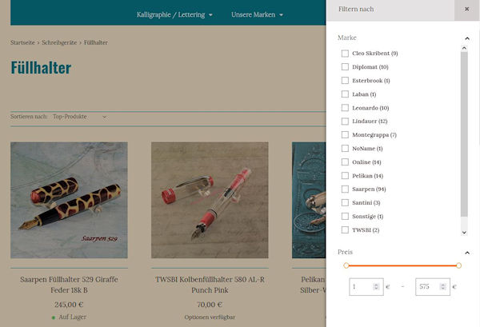
Task: Check the Santini brand filter
Action: 345,202
